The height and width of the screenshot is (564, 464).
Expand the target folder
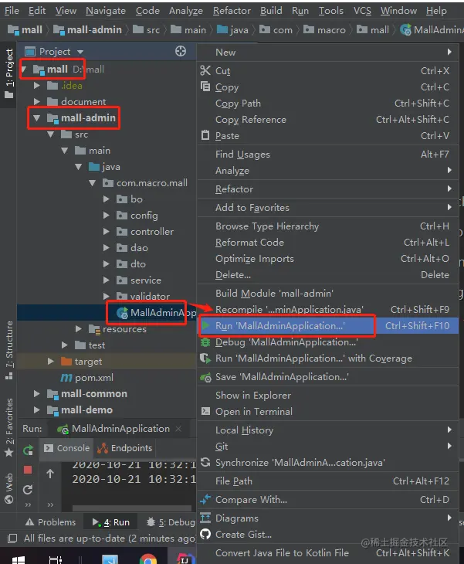[51, 361]
